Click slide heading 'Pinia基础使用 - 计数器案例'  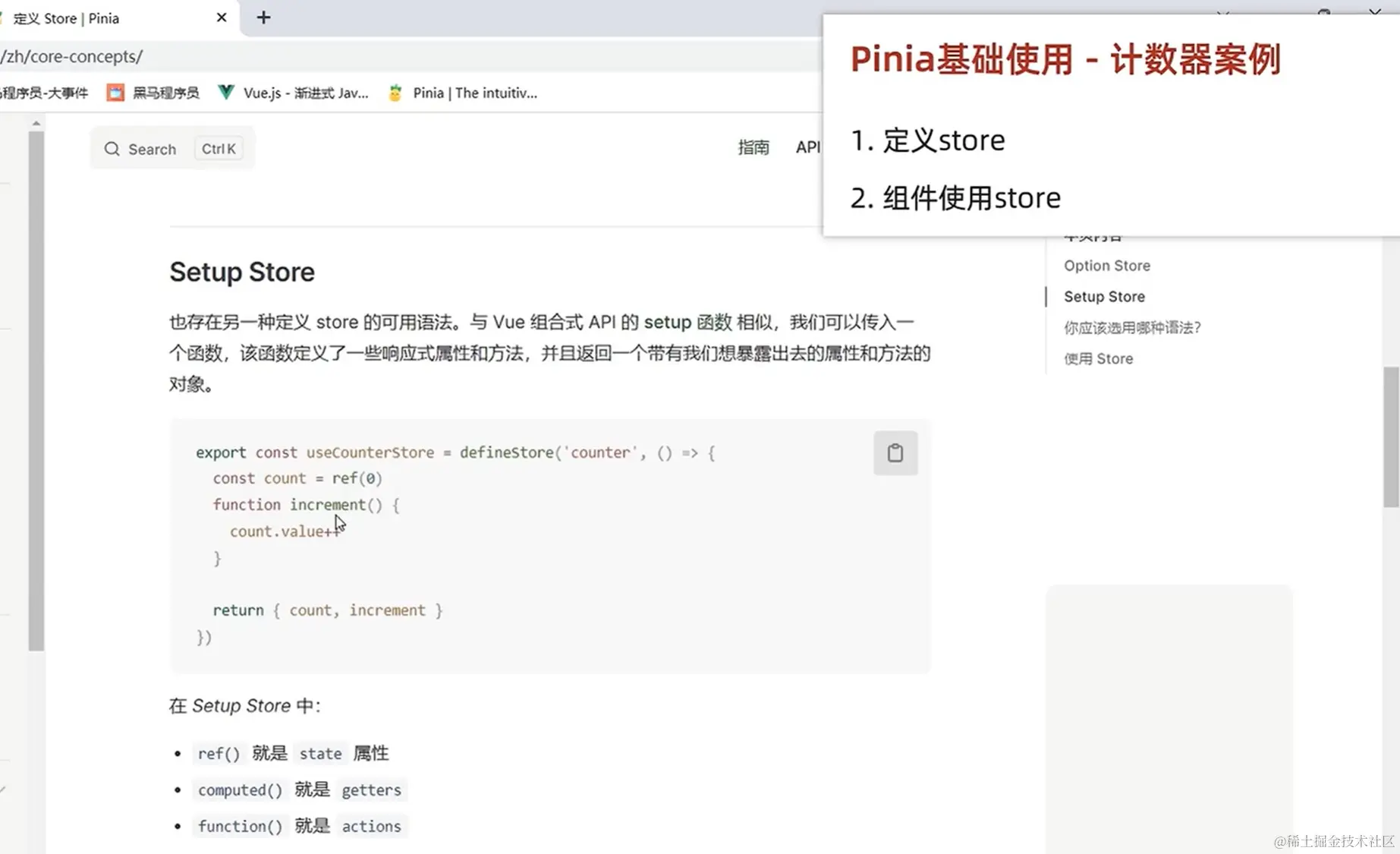(1065, 59)
